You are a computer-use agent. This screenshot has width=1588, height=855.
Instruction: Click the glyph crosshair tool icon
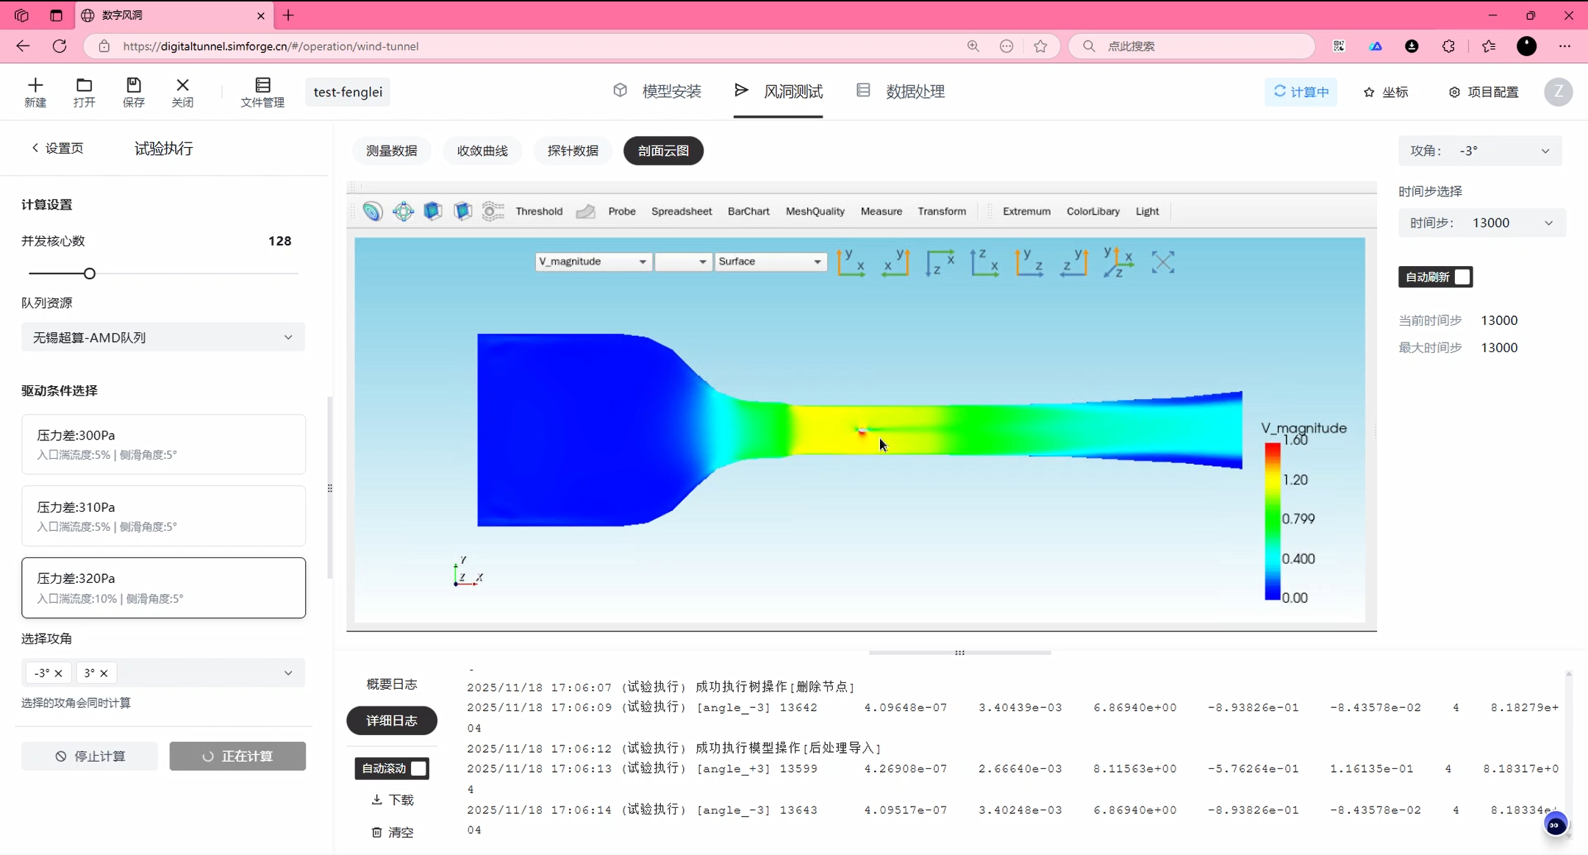(x=403, y=212)
